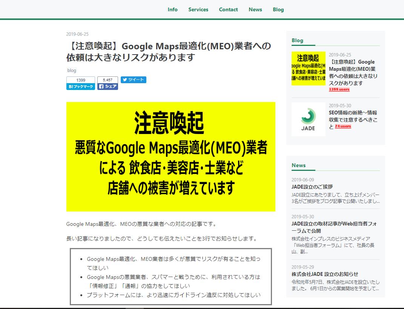This screenshot has width=404, height=309.
Task: Open the JADE logo thumbnail post
Action: point(309,119)
